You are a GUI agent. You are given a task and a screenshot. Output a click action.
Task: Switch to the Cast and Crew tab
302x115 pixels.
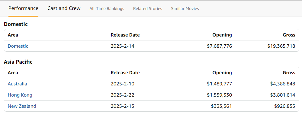click(x=64, y=8)
